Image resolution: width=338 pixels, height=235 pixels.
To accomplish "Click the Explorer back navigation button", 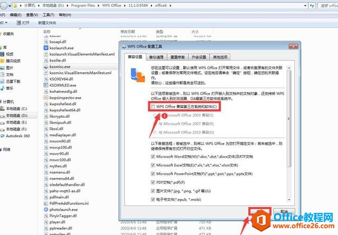I will pyautogui.click(x=4, y=6).
